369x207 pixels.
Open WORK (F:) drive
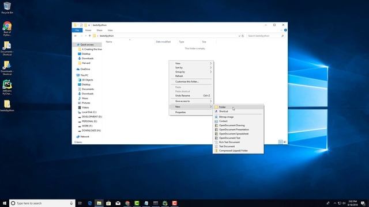coord(87,126)
